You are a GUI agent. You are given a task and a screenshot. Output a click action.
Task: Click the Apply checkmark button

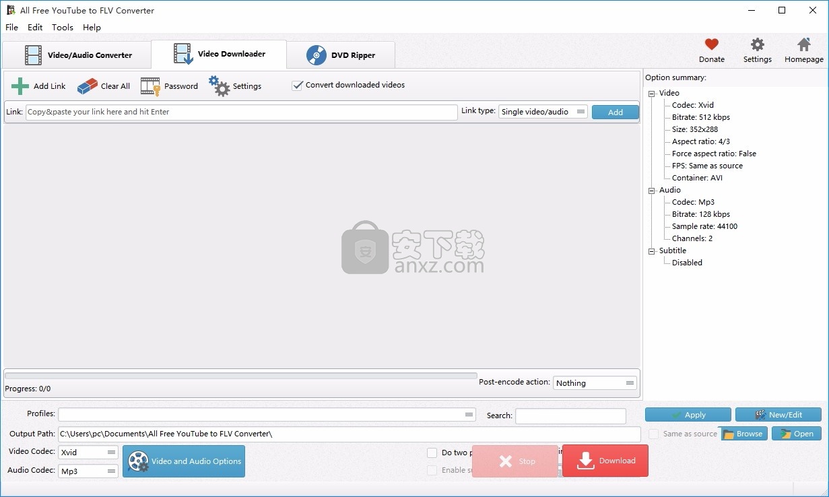[688, 415]
